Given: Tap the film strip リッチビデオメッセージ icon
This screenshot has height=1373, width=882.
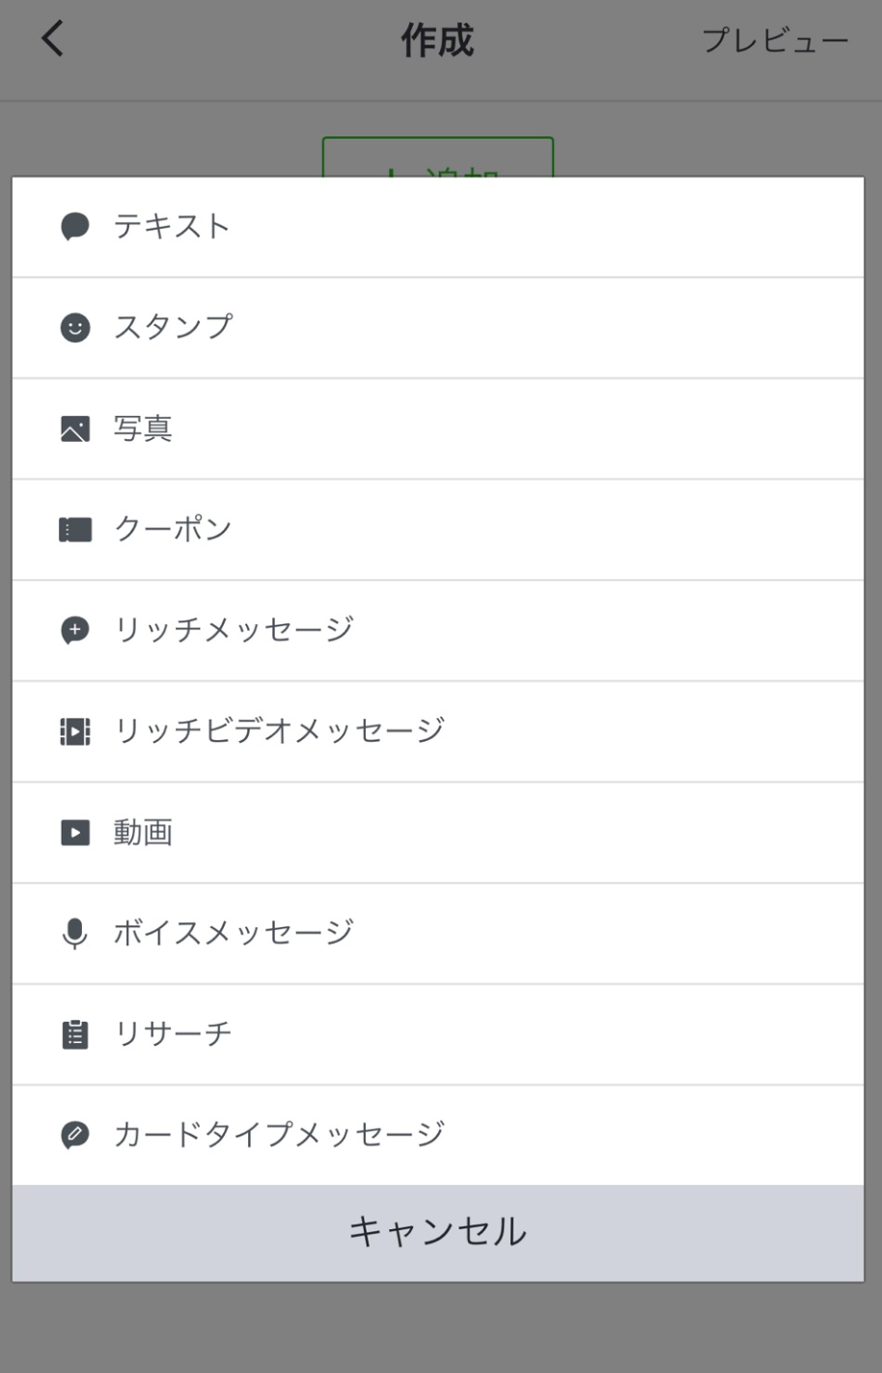Looking at the screenshot, I should coord(75,731).
